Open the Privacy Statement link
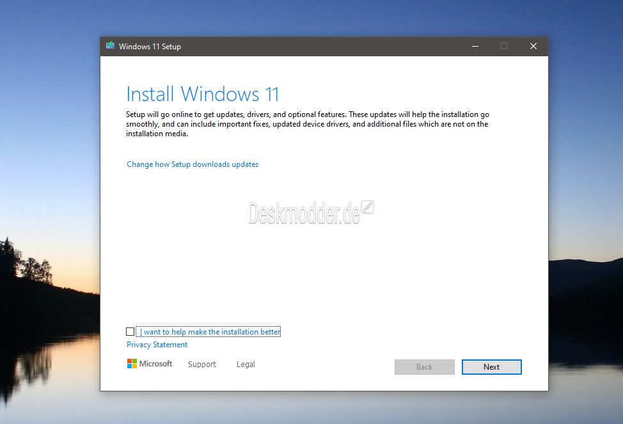This screenshot has height=424, width=623. [x=157, y=345]
